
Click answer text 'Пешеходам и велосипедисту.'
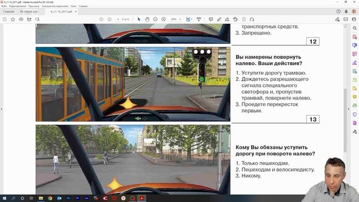[278, 169]
